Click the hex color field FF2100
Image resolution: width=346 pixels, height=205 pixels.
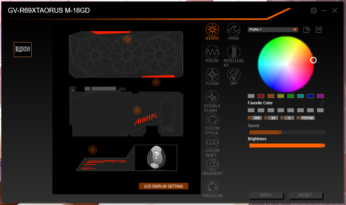click(307, 118)
